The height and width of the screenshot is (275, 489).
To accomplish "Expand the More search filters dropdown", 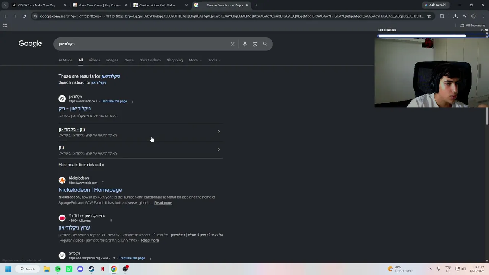I will click(x=195, y=60).
